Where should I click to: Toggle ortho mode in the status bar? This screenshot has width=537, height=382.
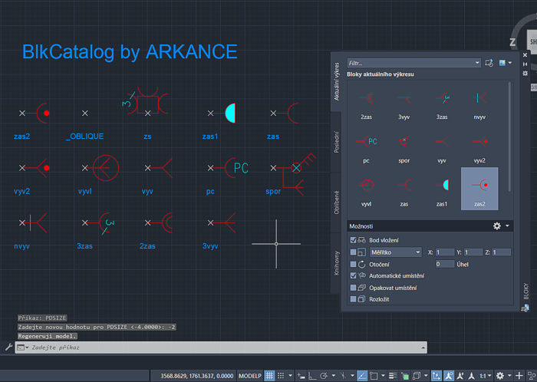pyautogui.click(x=312, y=376)
